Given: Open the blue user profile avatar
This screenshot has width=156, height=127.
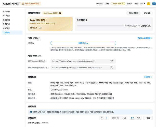Looking at the screenshot, I should coord(154,4).
